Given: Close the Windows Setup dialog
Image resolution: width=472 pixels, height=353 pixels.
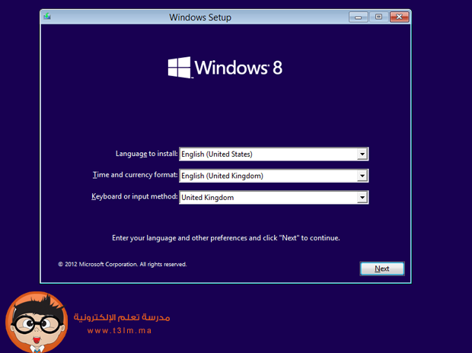Looking at the screenshot, I should pos(398,16).
